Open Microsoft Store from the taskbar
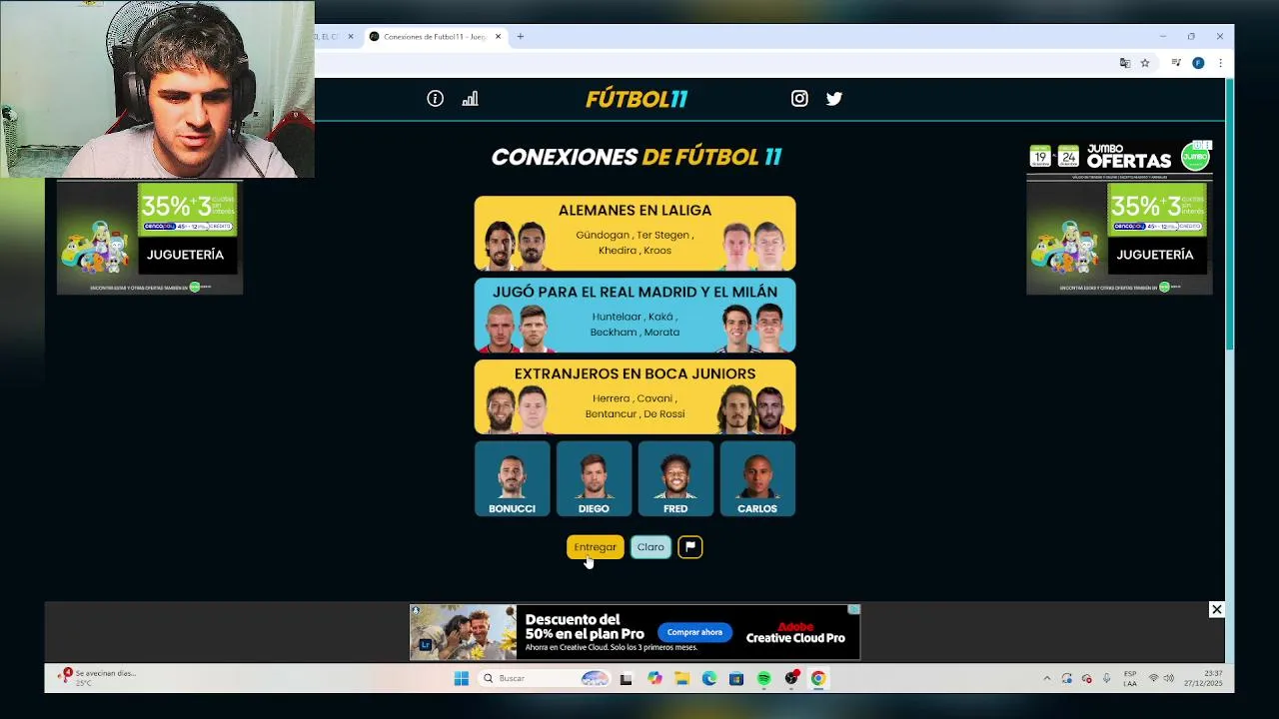Viewport: 1279px width, 719px height. tap(736, 678)
